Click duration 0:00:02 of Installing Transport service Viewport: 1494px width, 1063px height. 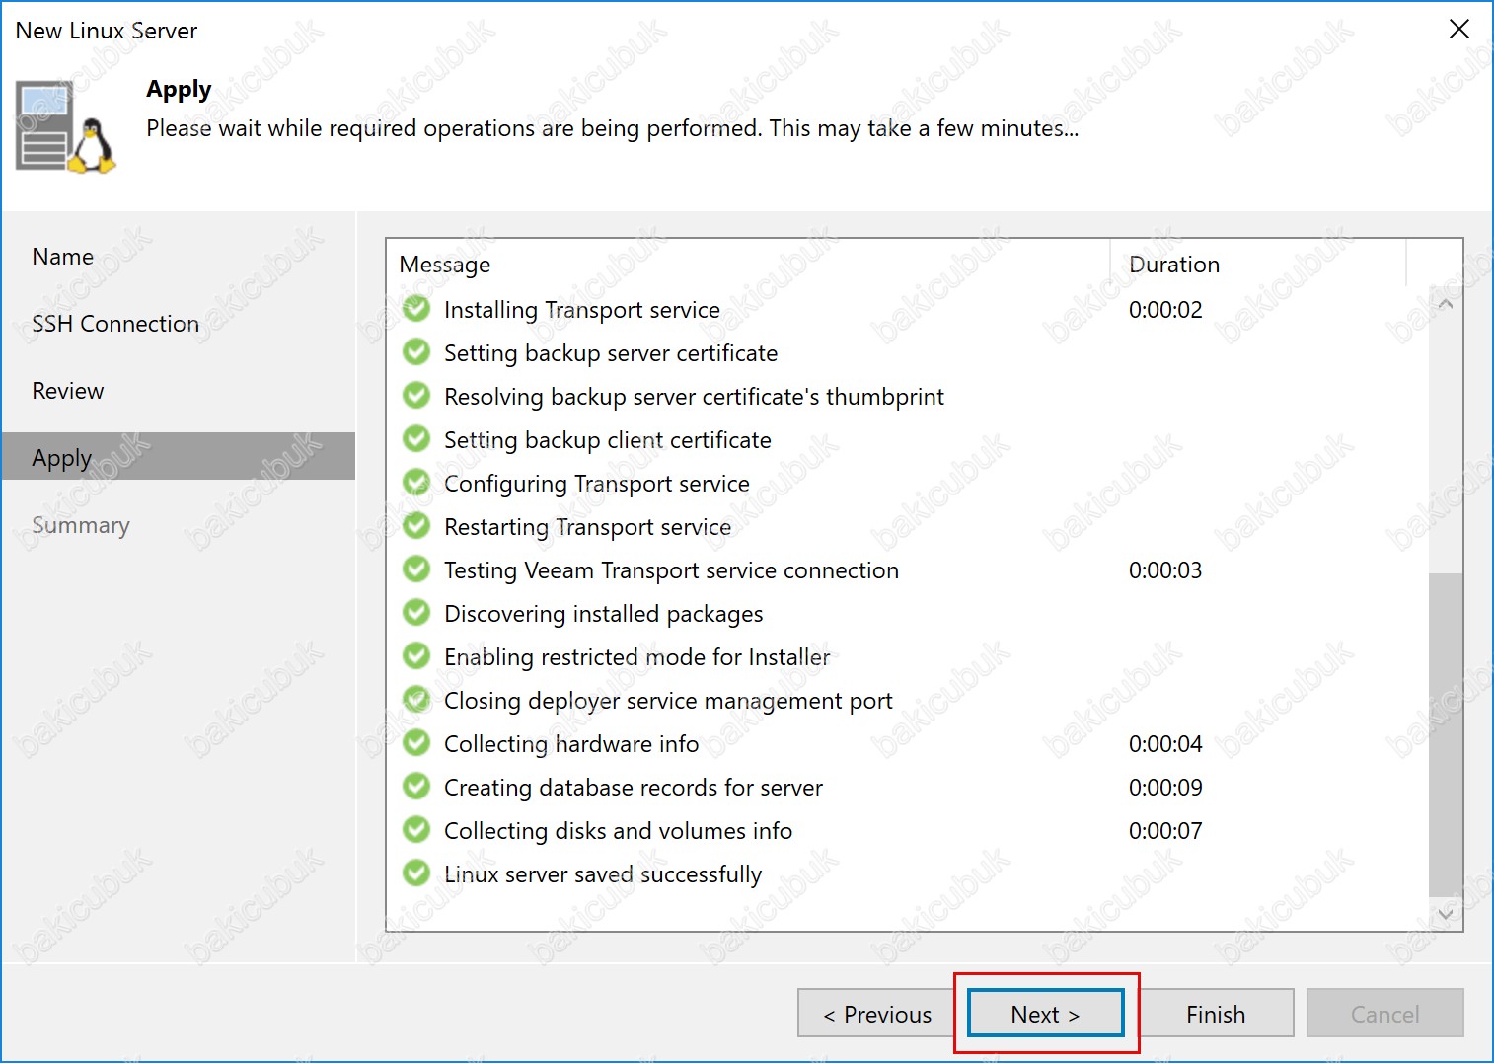1165,310
